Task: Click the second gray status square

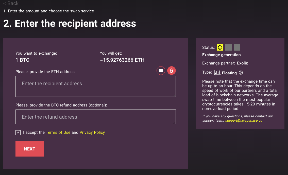Action: pyautogui.click(x=228, y=47)
